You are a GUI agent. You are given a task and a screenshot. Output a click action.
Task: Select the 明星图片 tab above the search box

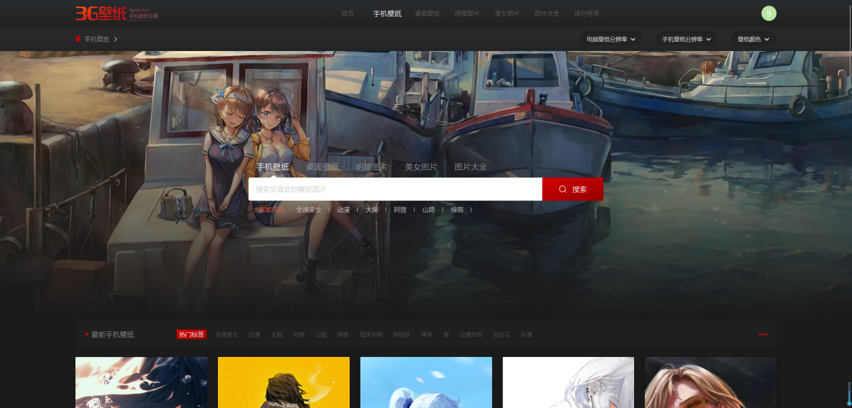[371, 167]
